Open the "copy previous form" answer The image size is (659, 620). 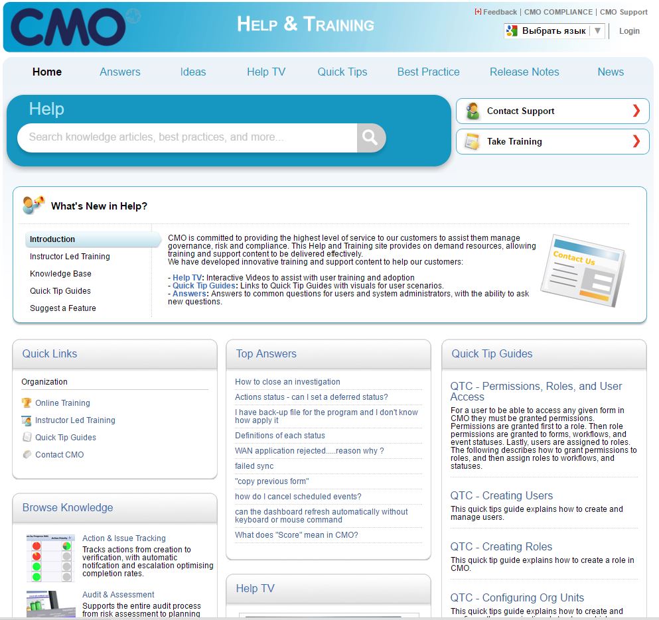272,481
